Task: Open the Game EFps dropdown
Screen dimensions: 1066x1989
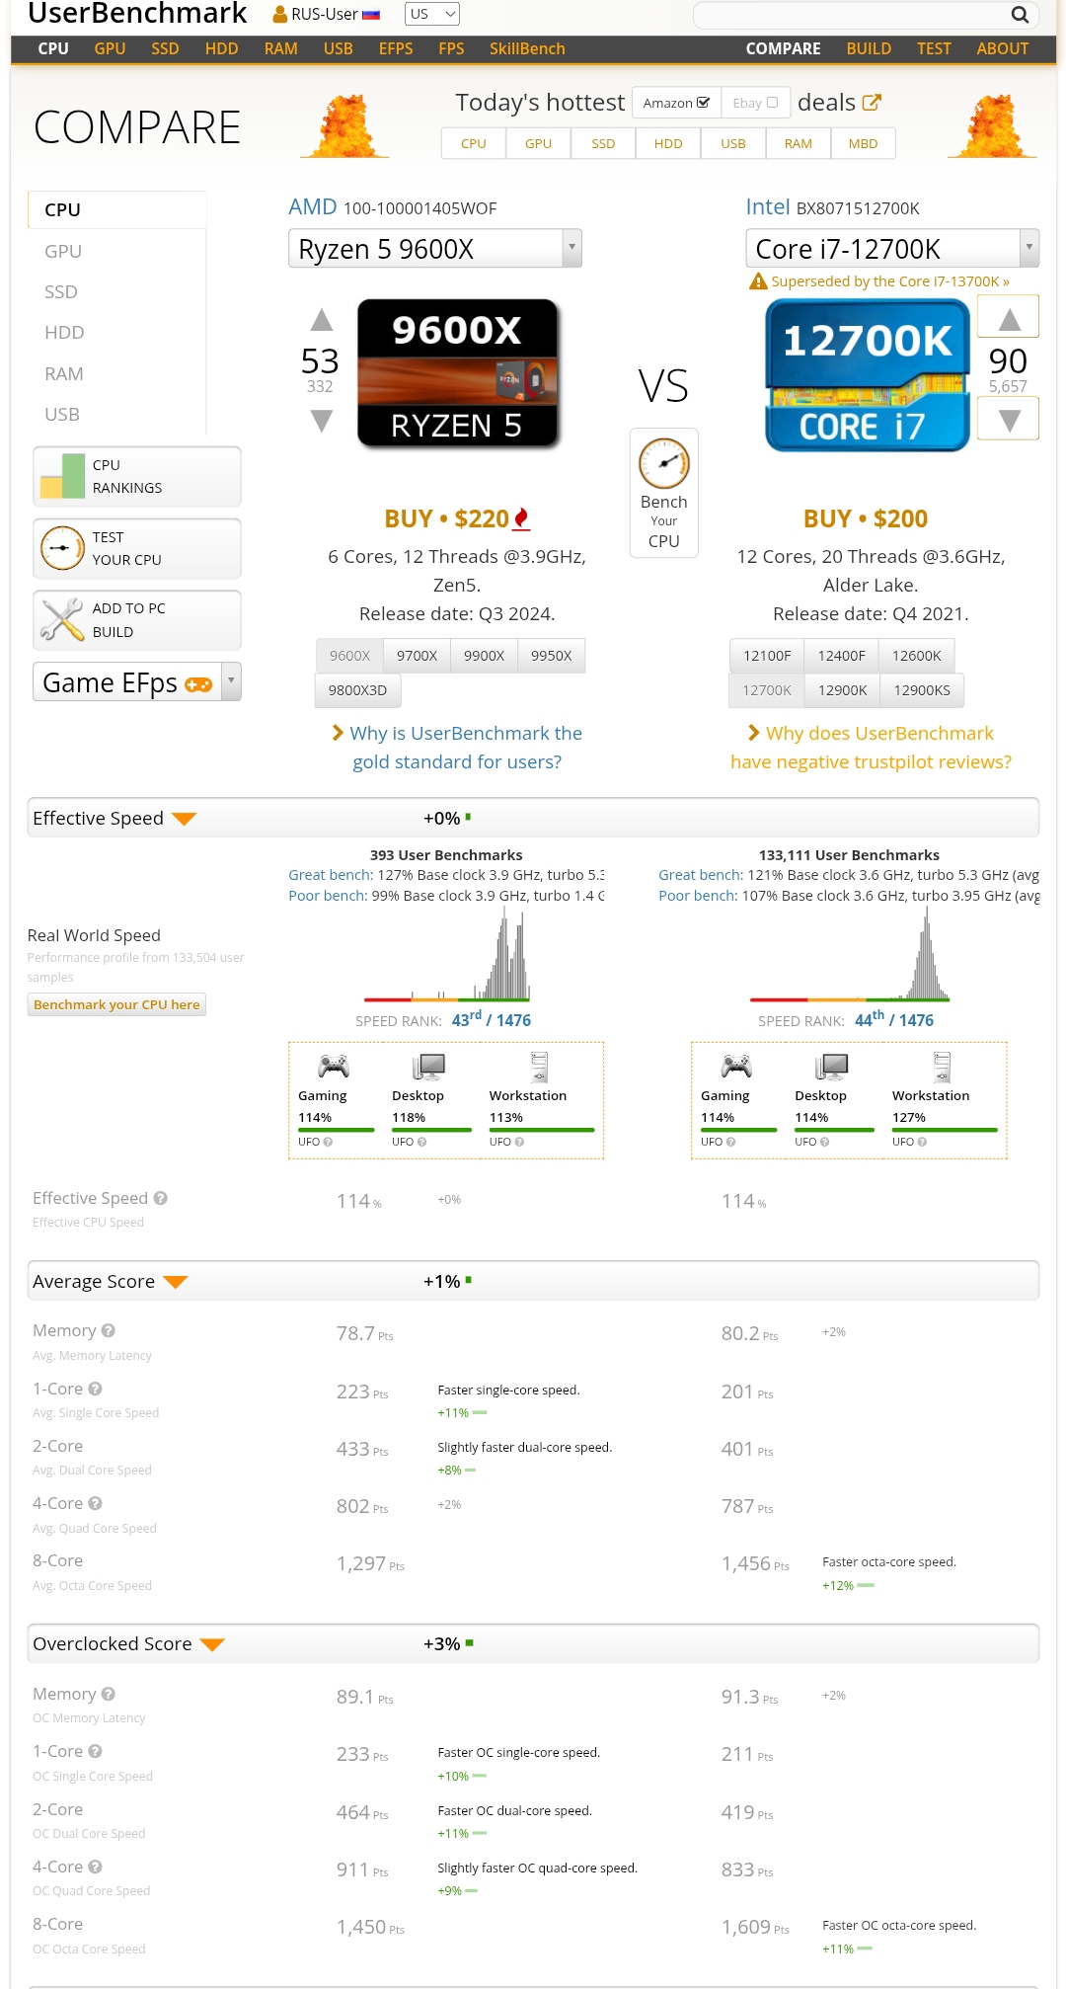Action: point(137,681)
